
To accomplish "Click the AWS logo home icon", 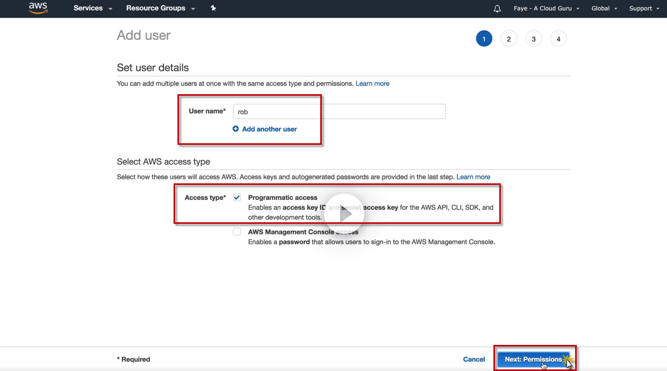I will click(x=38, y=8).
